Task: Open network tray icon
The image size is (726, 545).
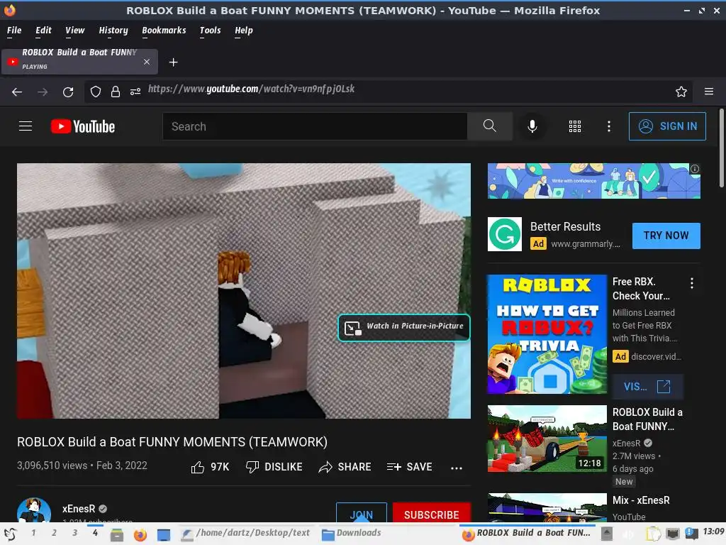Action: pyautogui.click(x=673, y=534)
